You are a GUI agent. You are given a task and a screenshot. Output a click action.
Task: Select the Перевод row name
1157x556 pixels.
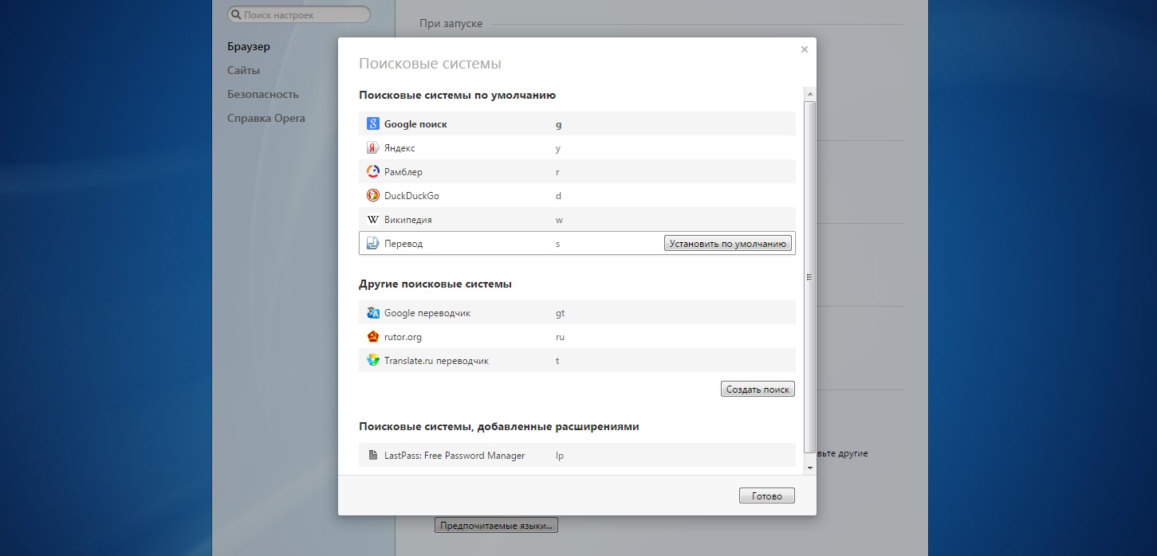pos(403,244)
